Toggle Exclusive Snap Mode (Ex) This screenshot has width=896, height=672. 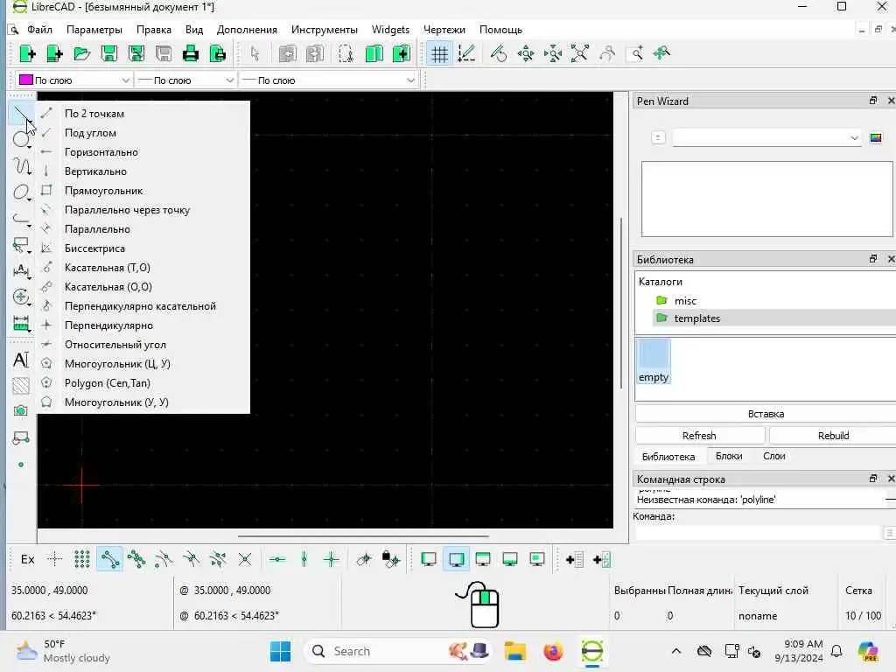27,559
